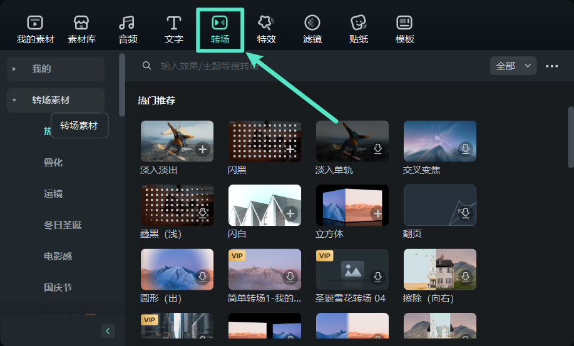Download the 简单转场1 transition
Screen dimensions: 574x346
(x=290, y=277)
